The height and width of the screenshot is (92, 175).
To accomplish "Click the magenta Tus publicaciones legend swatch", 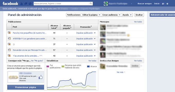I will (x=48, y=66).
